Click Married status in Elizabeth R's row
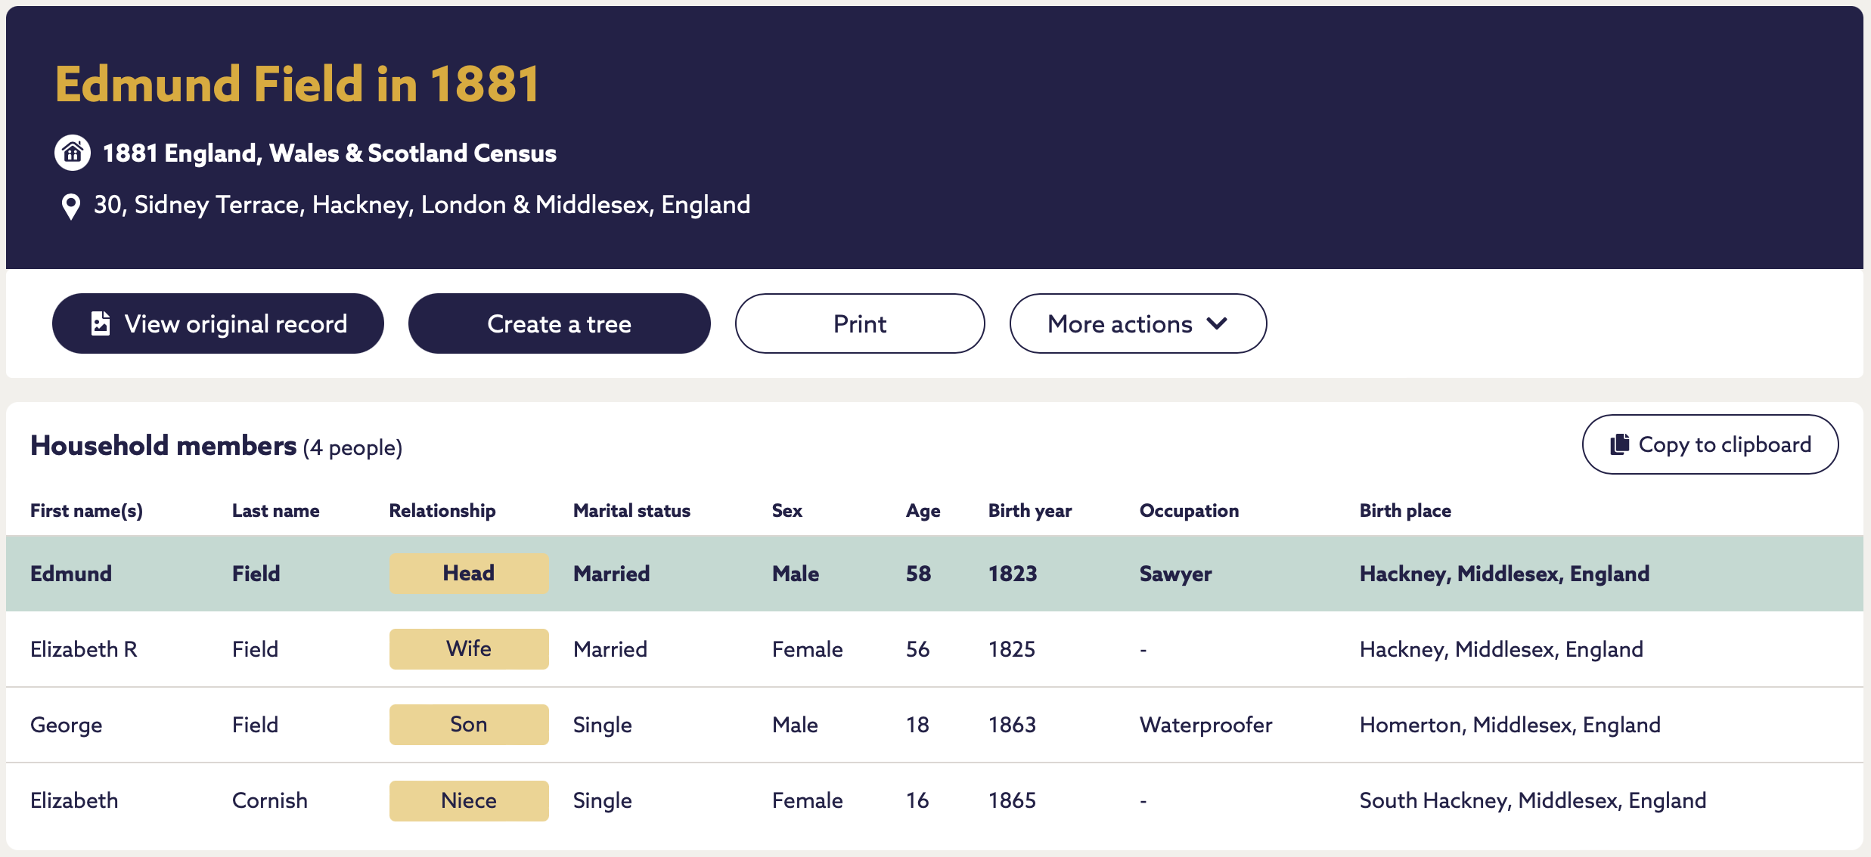Screen dimensions: 1871x857 click(610, 649)
